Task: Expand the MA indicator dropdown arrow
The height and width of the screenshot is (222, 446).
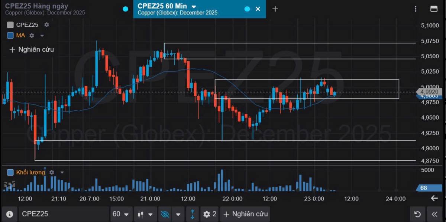Action: pyautogui.click(x=42, y=36)
